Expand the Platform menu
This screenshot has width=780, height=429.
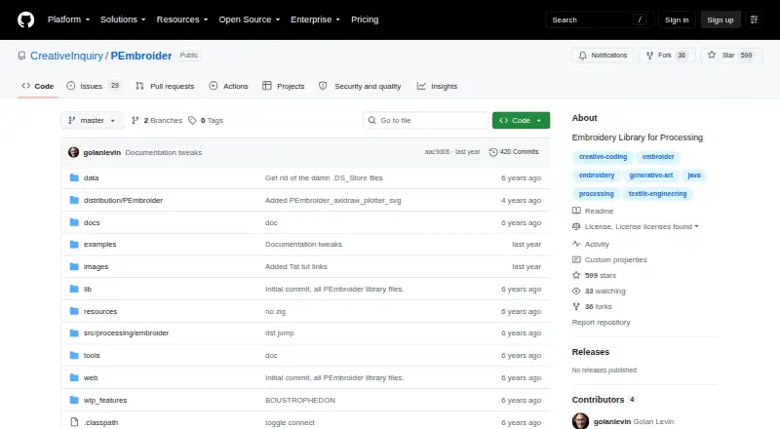click(68, 19)
